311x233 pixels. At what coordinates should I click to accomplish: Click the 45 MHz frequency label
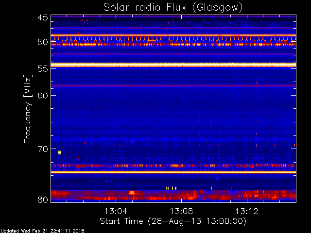[x=43, y=18]
